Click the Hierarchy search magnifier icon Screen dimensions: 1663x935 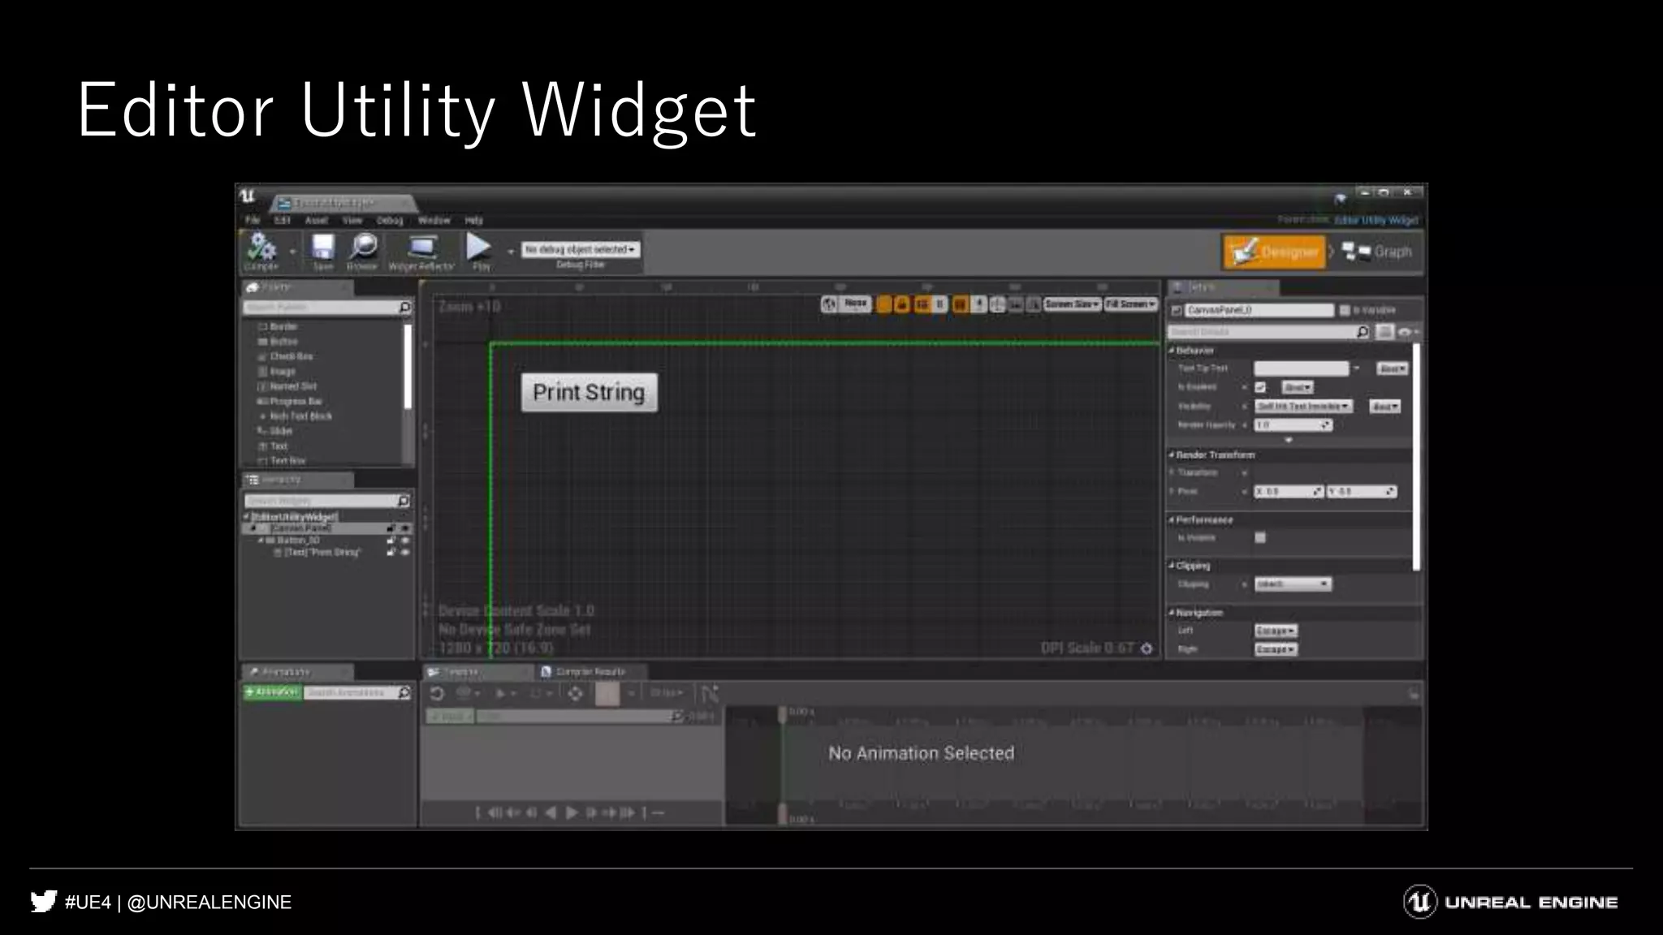404,501
